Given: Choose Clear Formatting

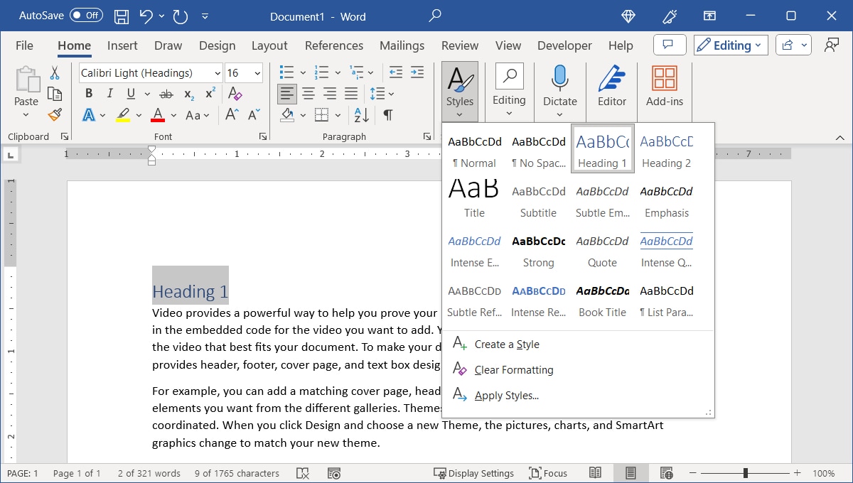Looking at the screenshot, I should click(x=514, y=369).
